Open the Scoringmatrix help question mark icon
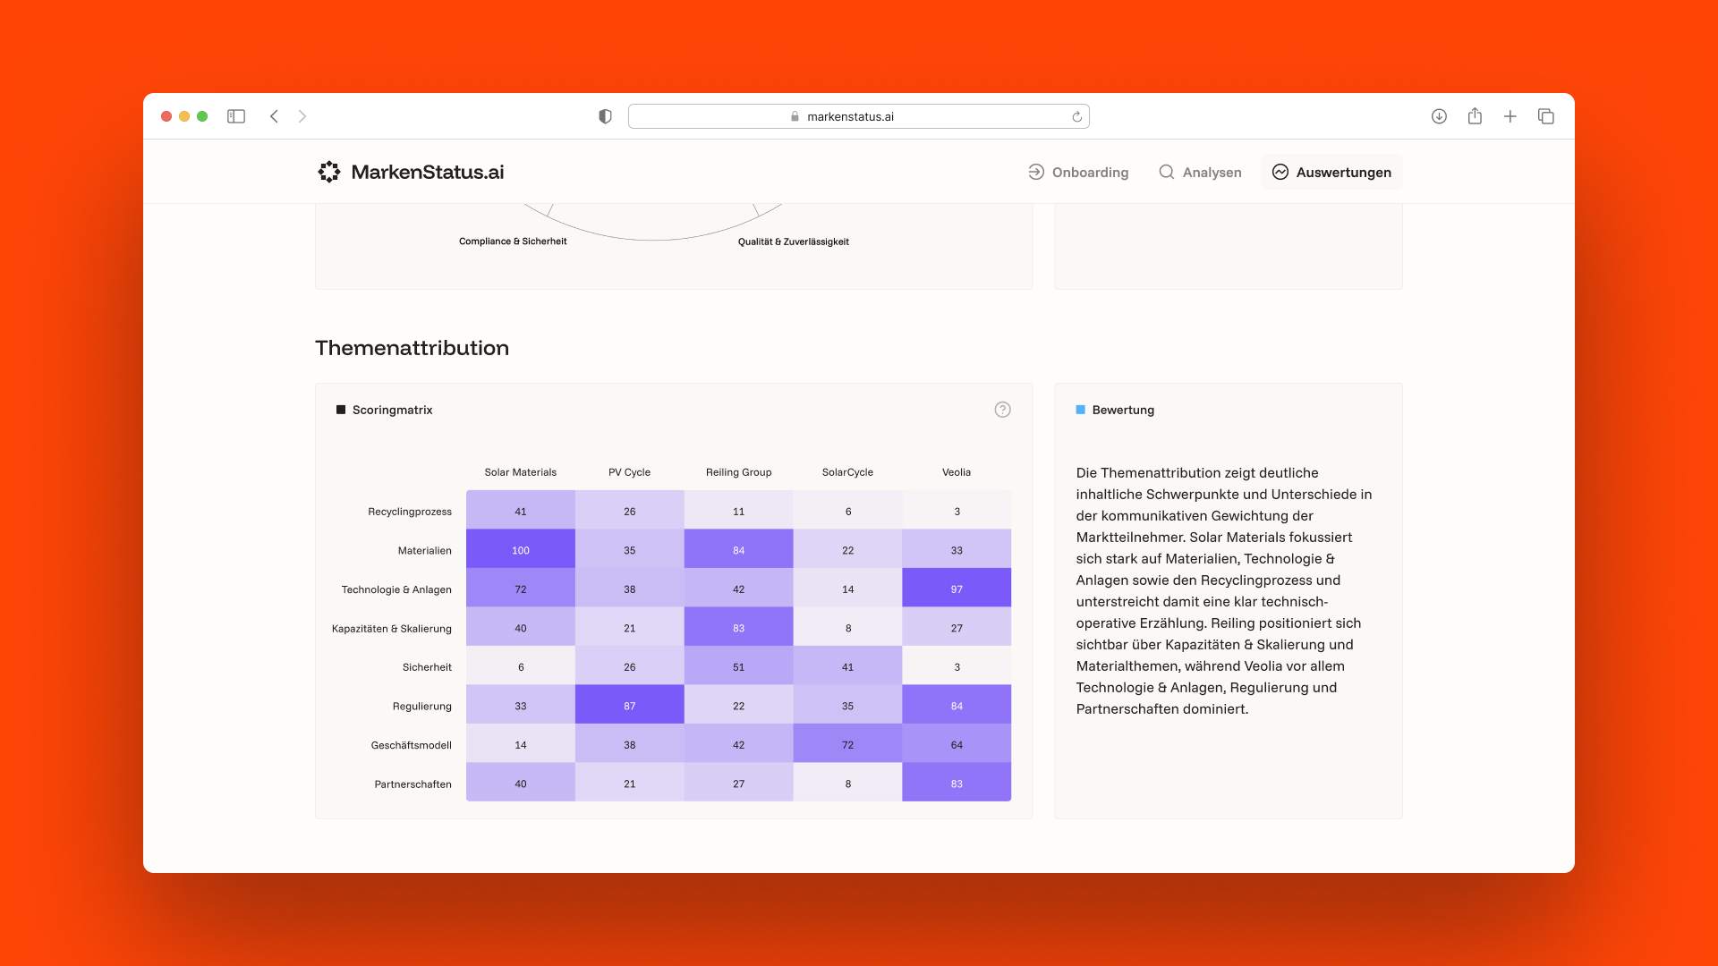Viewport: 1718px width, 966px height. click(1002, 410)
